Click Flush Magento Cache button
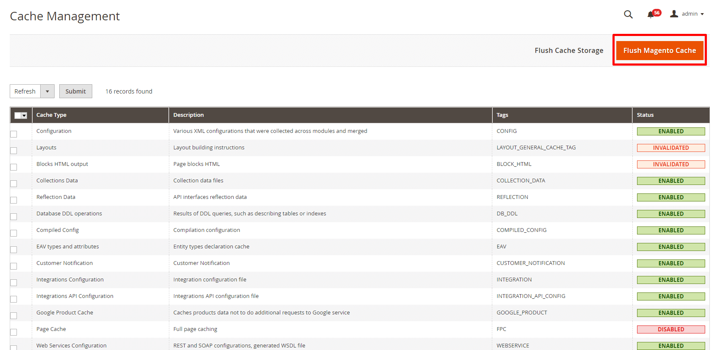720x350 pixels. [x=659, y=50]
